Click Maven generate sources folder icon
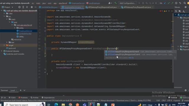 pos(180,11)
